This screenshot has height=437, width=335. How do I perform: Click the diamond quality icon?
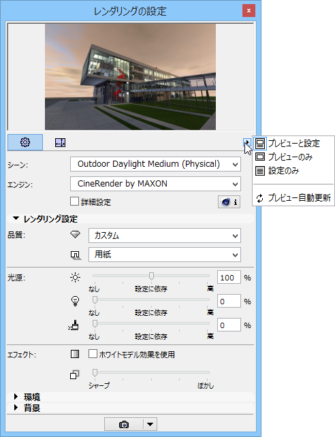(x=76, y=235)
